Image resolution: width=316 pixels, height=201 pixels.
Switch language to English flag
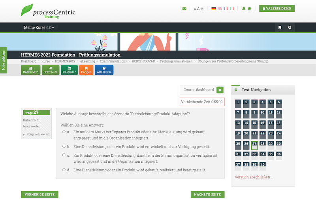click(x=220, y=9)
